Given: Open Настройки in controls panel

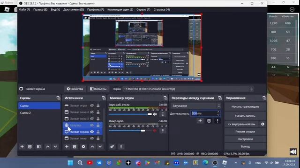Looking at the screenshot, I should pos(245,139).
